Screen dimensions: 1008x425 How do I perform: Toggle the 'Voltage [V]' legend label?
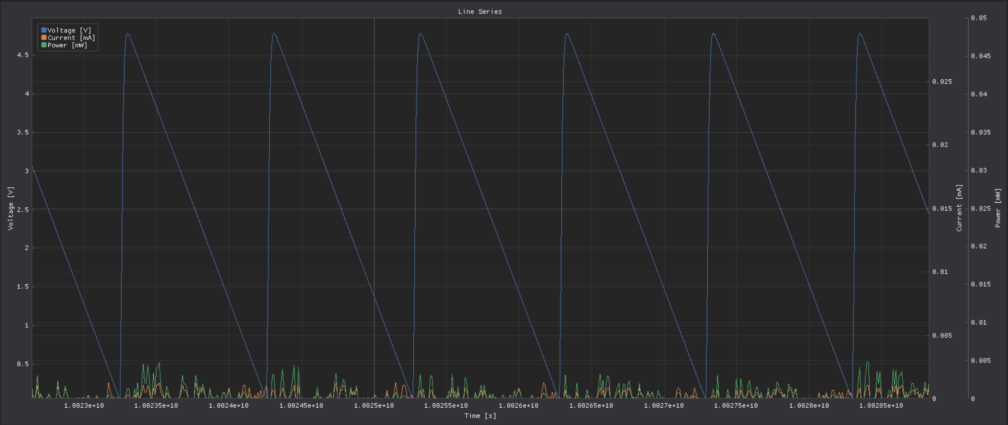(x=70, y=31)
